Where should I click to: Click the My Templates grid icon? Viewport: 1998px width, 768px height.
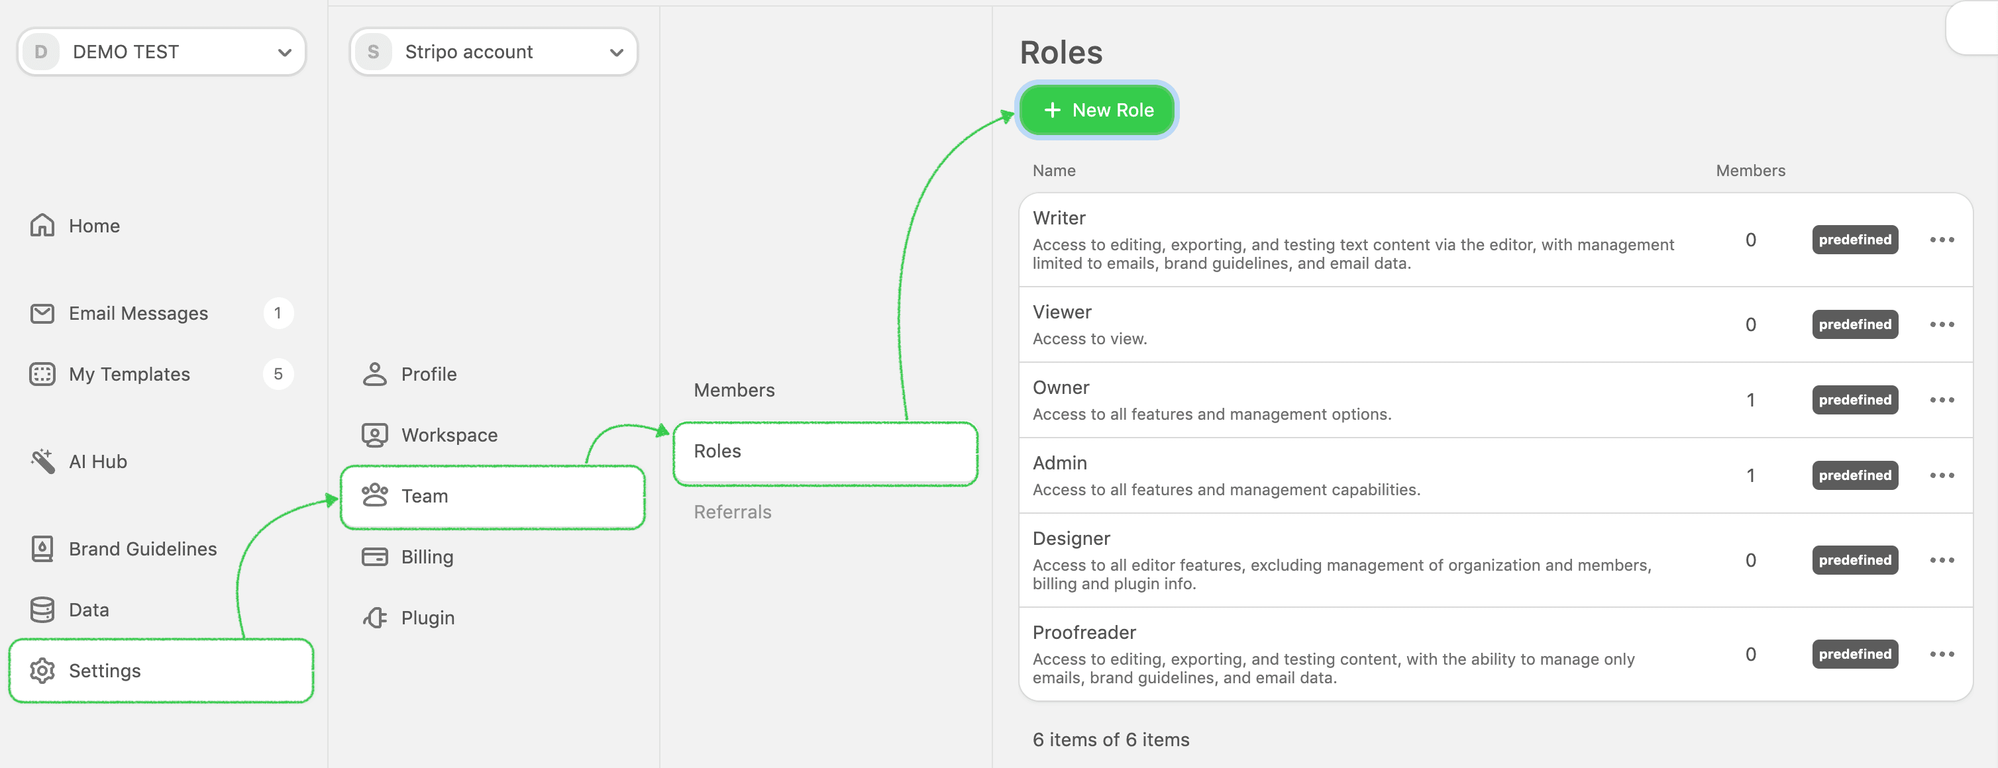(42, 373)
